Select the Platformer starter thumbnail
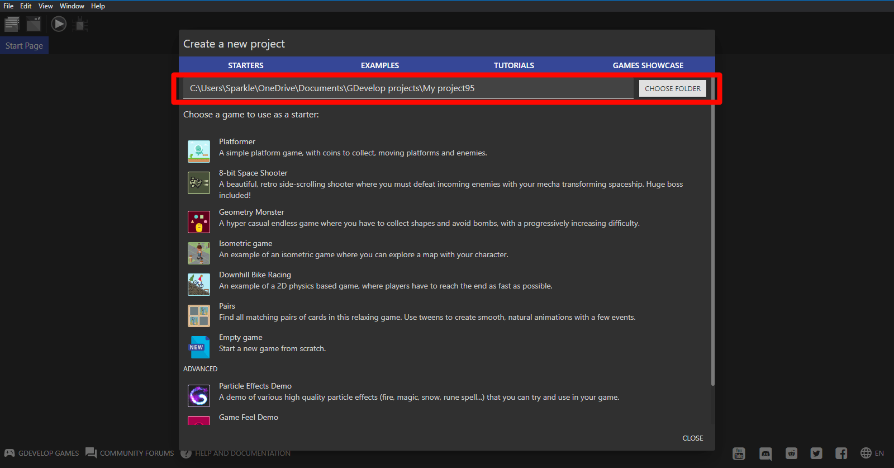 199,151
